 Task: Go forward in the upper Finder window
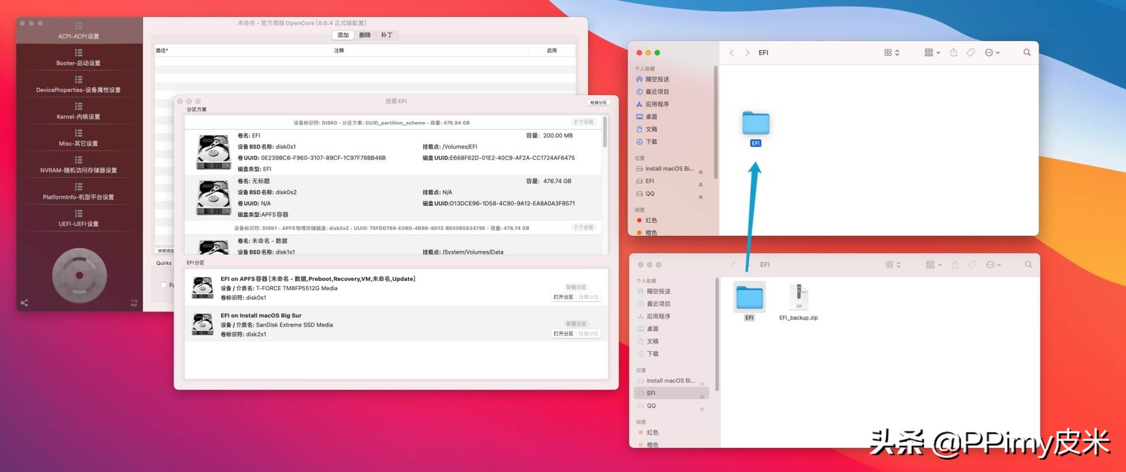tap(747, 53)
